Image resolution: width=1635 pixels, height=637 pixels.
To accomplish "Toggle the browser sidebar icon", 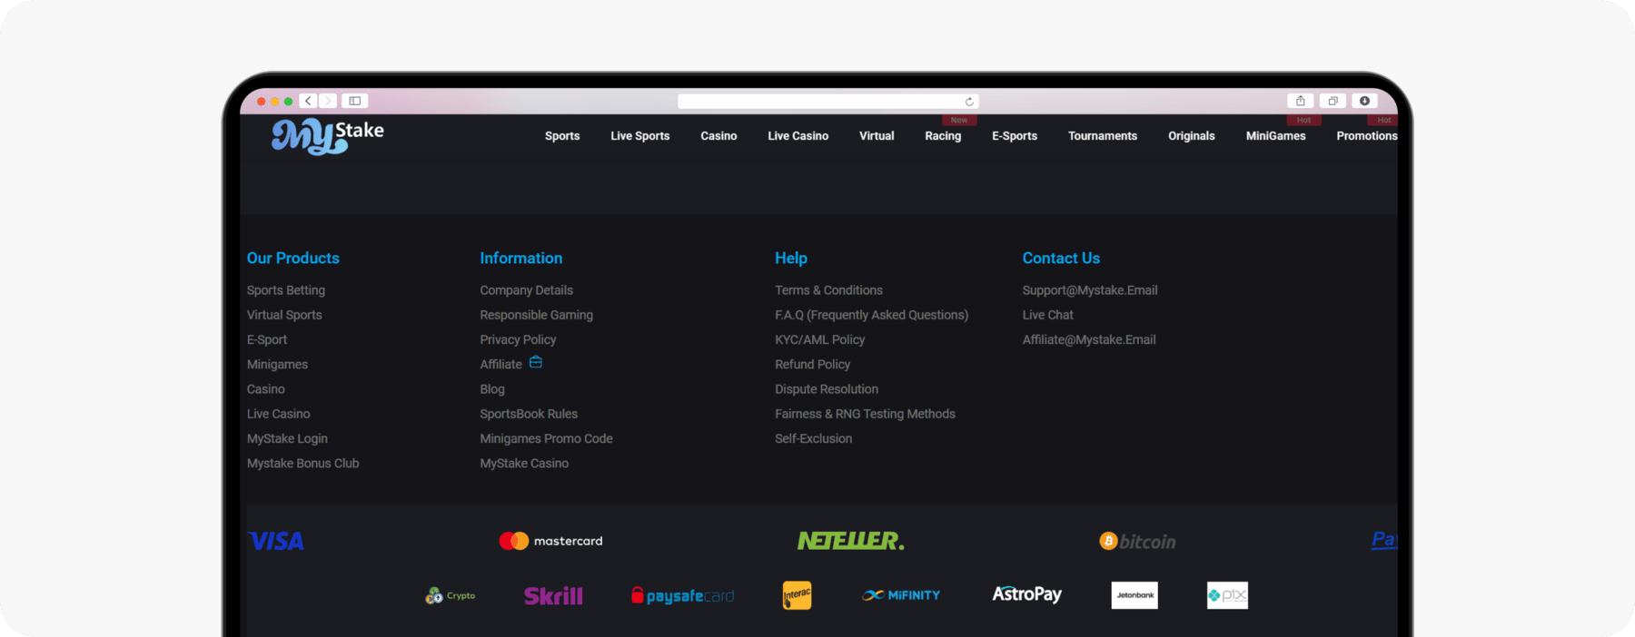I will click(x=355, y=101).
